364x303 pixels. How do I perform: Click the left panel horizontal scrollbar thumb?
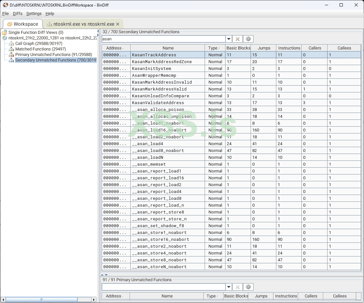(x=41, y=299)
